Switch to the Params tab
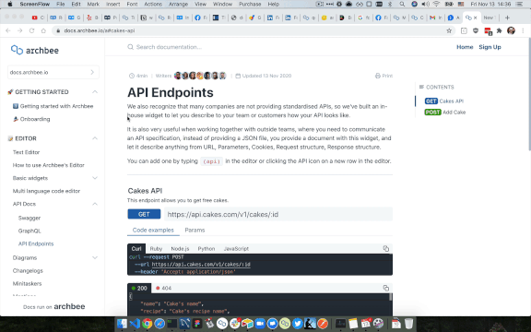Viewport: 531px width, 332px height. (x=195, y=230)
